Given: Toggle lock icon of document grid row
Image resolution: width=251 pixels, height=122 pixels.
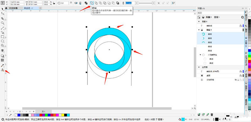Looking at the screenshot, I should (x=238, y=80).
